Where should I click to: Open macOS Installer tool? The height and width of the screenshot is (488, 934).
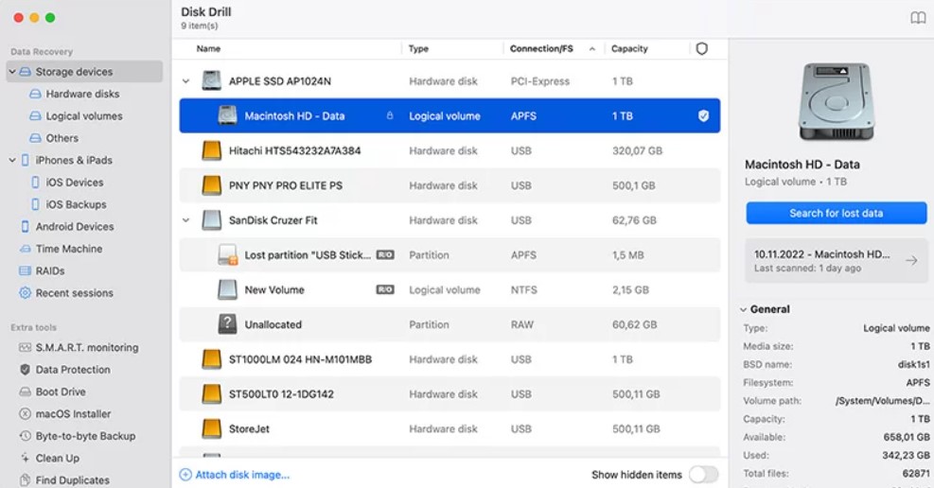click(73, 413)
